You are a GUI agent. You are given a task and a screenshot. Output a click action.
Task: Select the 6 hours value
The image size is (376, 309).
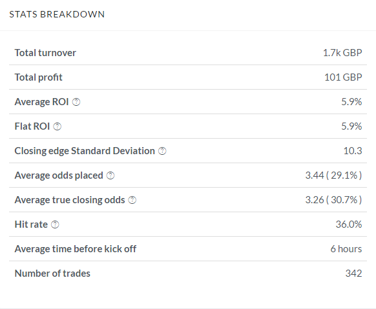point(346,249)
